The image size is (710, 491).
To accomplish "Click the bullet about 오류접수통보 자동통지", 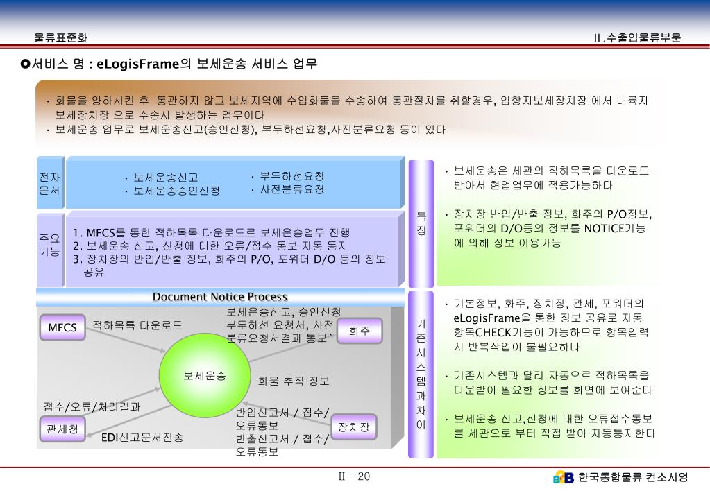I will (x=550, y=426).
